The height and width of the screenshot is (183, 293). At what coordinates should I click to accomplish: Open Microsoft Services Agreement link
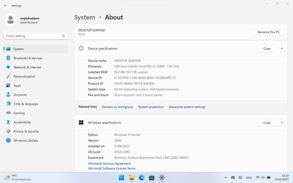click(110, 164)
